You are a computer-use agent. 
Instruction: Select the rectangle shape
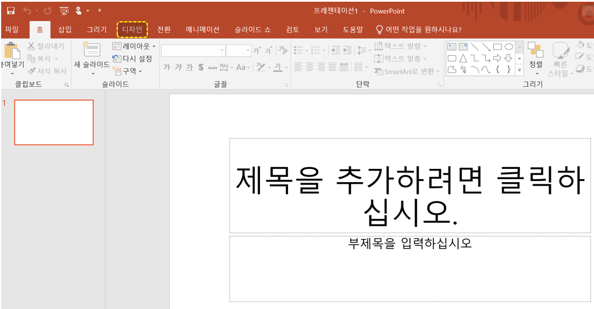point(497,47)
